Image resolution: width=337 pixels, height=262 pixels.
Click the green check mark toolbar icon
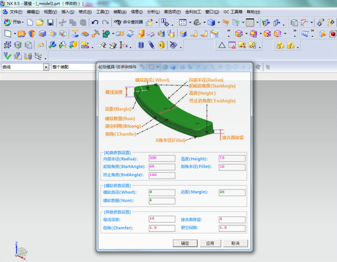coord(7,56)
